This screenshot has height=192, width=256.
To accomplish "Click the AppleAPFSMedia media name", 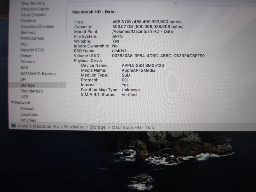I will (138, 70).
